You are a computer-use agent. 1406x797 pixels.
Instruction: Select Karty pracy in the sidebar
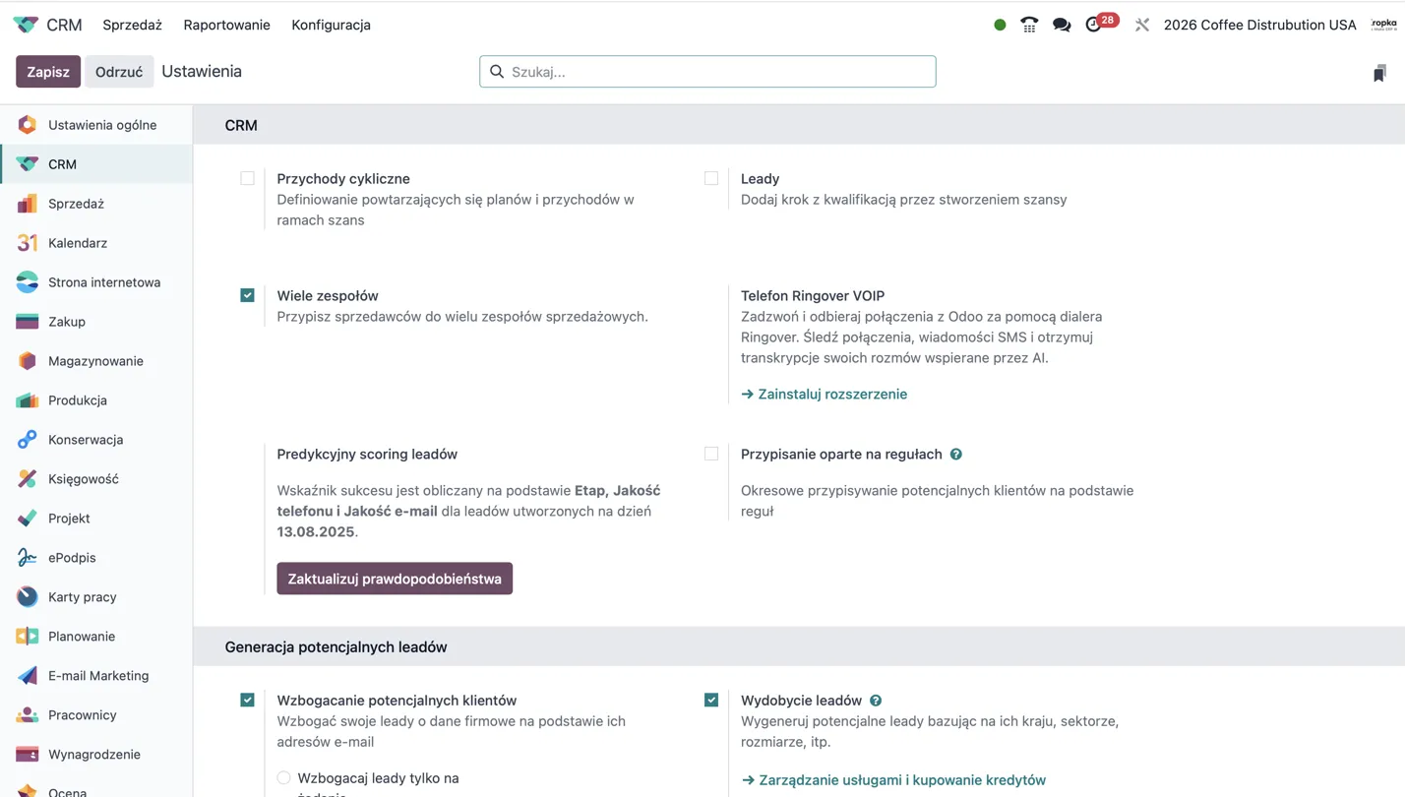coord(96,597)
